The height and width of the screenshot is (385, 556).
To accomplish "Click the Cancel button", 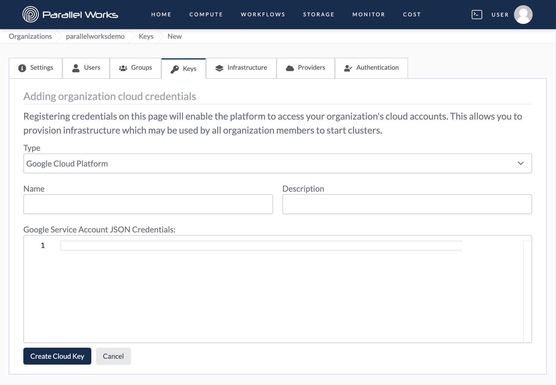I will click(x=113, y=356).
